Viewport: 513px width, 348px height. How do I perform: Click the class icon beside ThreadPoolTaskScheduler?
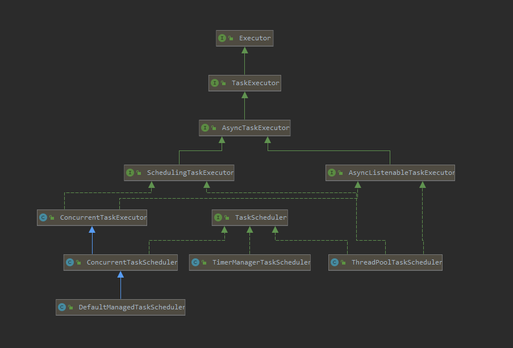click(x=335, y=262)
